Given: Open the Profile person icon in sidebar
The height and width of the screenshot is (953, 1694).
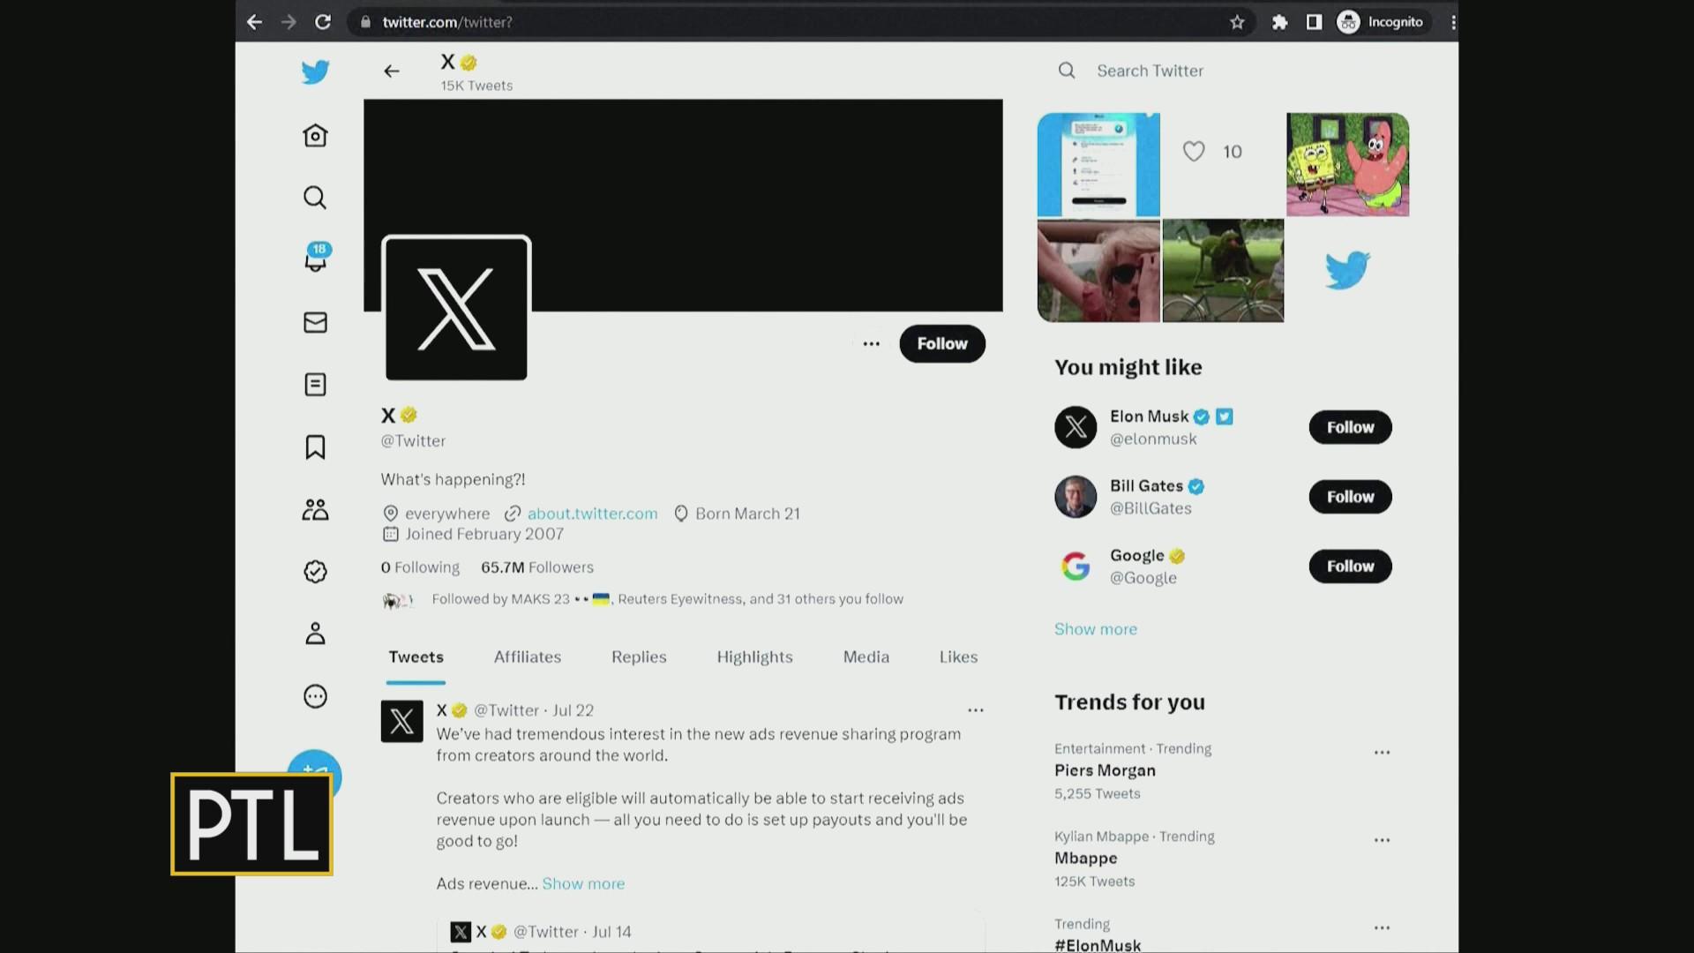Looking at the screenshot, I should tap(315, 634).
